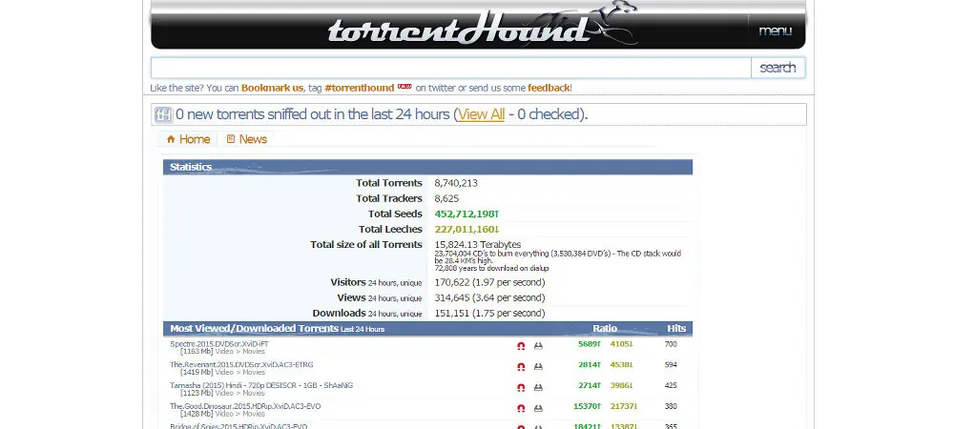Click seed count 15370 in The.Good.Dinosaur row
Image resolution: width=954 pixels, height=429 pixels.
point(587,406)
